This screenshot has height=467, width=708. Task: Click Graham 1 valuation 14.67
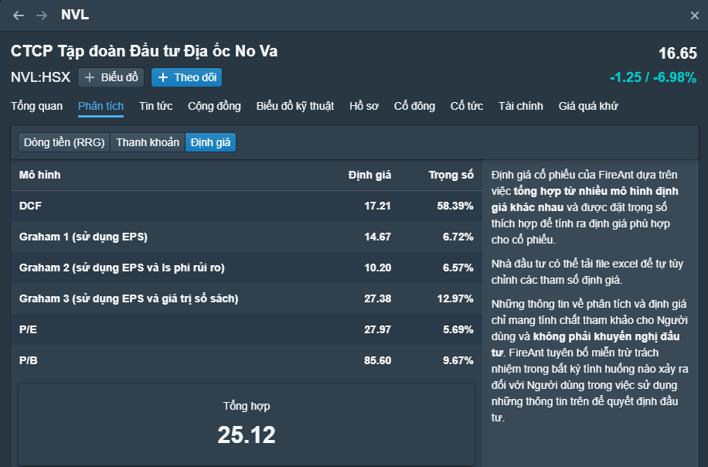[x=377, y=237]
